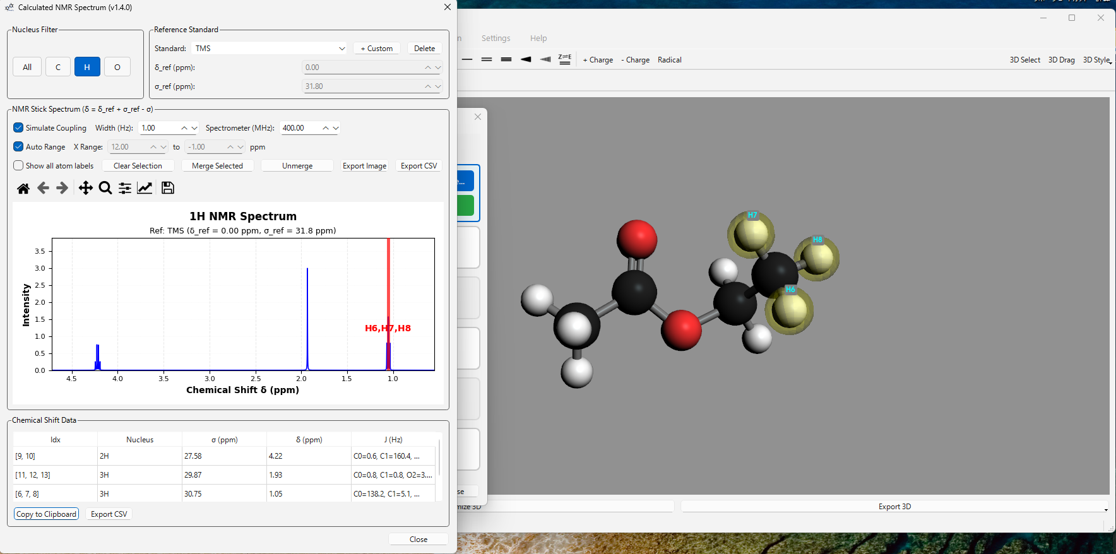Open the 3D Style menu
This screenshot has height=554, width=1116.
coord(1097,60)
